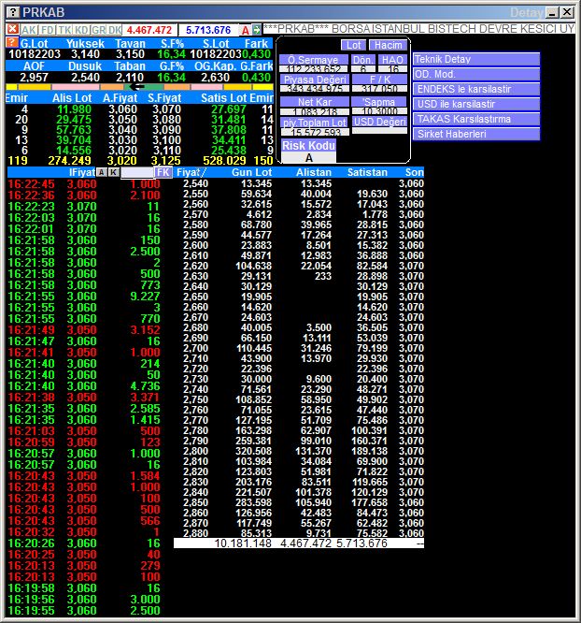581x623 pixels.
Task: Click the DK toolbar icon
Action: tap(115, 30)
